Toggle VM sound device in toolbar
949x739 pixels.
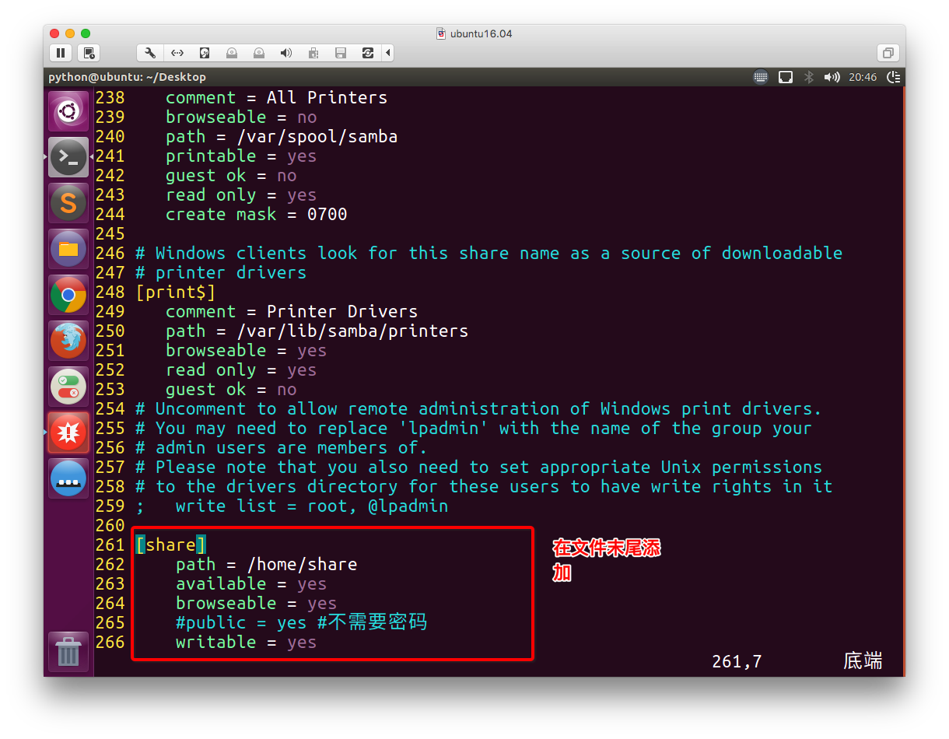(x=286, y=53)
